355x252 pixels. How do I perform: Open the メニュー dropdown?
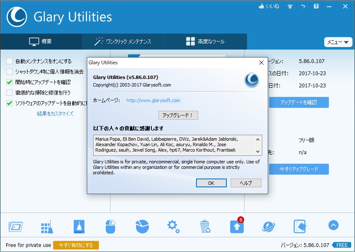[x=338, y=42]
